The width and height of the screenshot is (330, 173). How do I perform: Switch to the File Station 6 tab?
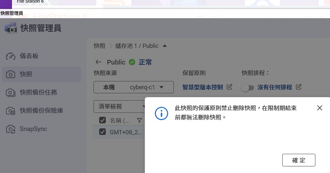pyautogui.click(x=30, y=2)
